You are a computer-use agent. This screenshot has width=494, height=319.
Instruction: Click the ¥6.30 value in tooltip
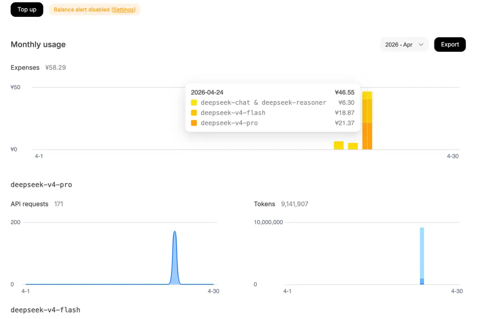coord(347,103)
